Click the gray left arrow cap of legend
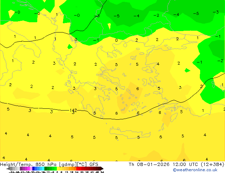This screenshot has width=225, height=173. (8, 168)
